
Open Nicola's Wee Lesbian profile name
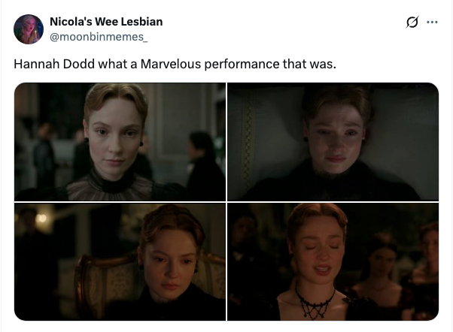(x=106, y=22)
